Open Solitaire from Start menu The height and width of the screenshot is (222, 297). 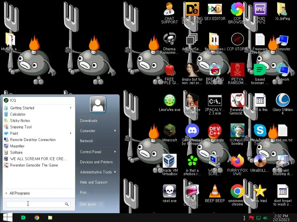click(x=39, y=152)
